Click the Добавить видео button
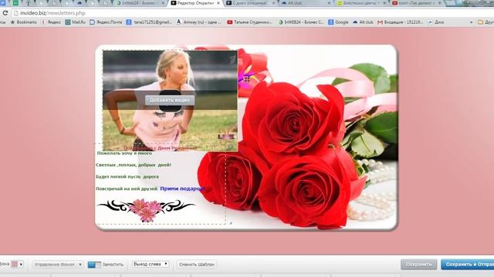Viewport: 494px width, 277px height. point(170,100)
